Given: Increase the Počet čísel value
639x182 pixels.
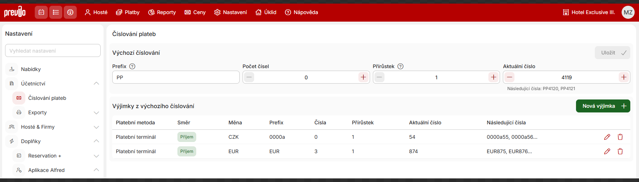Looking at the screenshot, I should click(363, 77).
